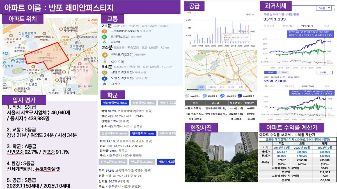Image resolution: width=337 pixels, height=189 pixels.
Task: Switch map to 지형 view
Action: (222, 87)
